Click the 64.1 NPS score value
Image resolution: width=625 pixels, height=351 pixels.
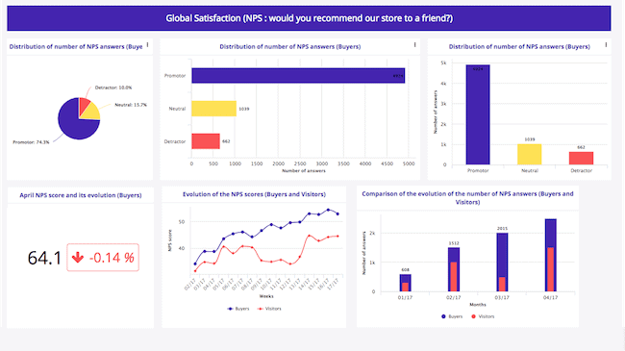pos(44,258)
